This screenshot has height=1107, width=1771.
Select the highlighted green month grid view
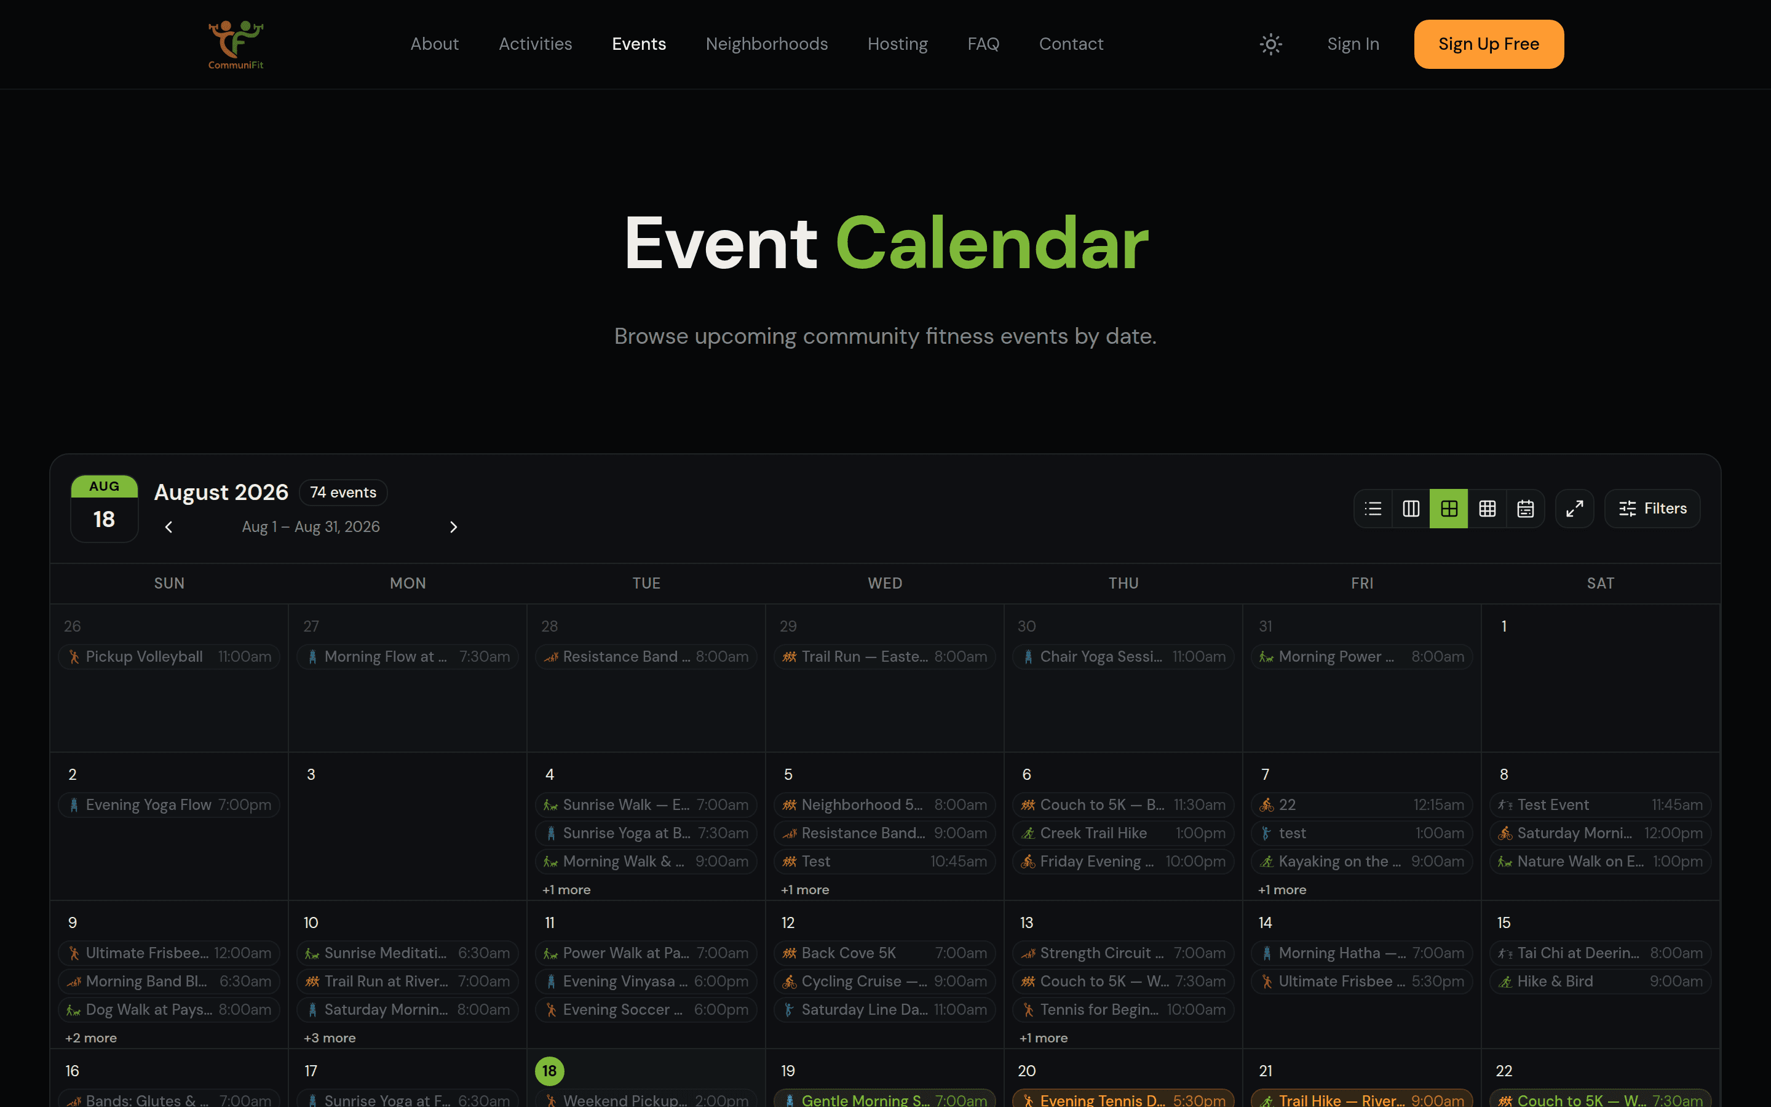1449,509
